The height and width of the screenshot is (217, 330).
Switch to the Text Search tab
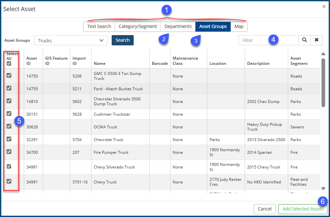[99, 26]
